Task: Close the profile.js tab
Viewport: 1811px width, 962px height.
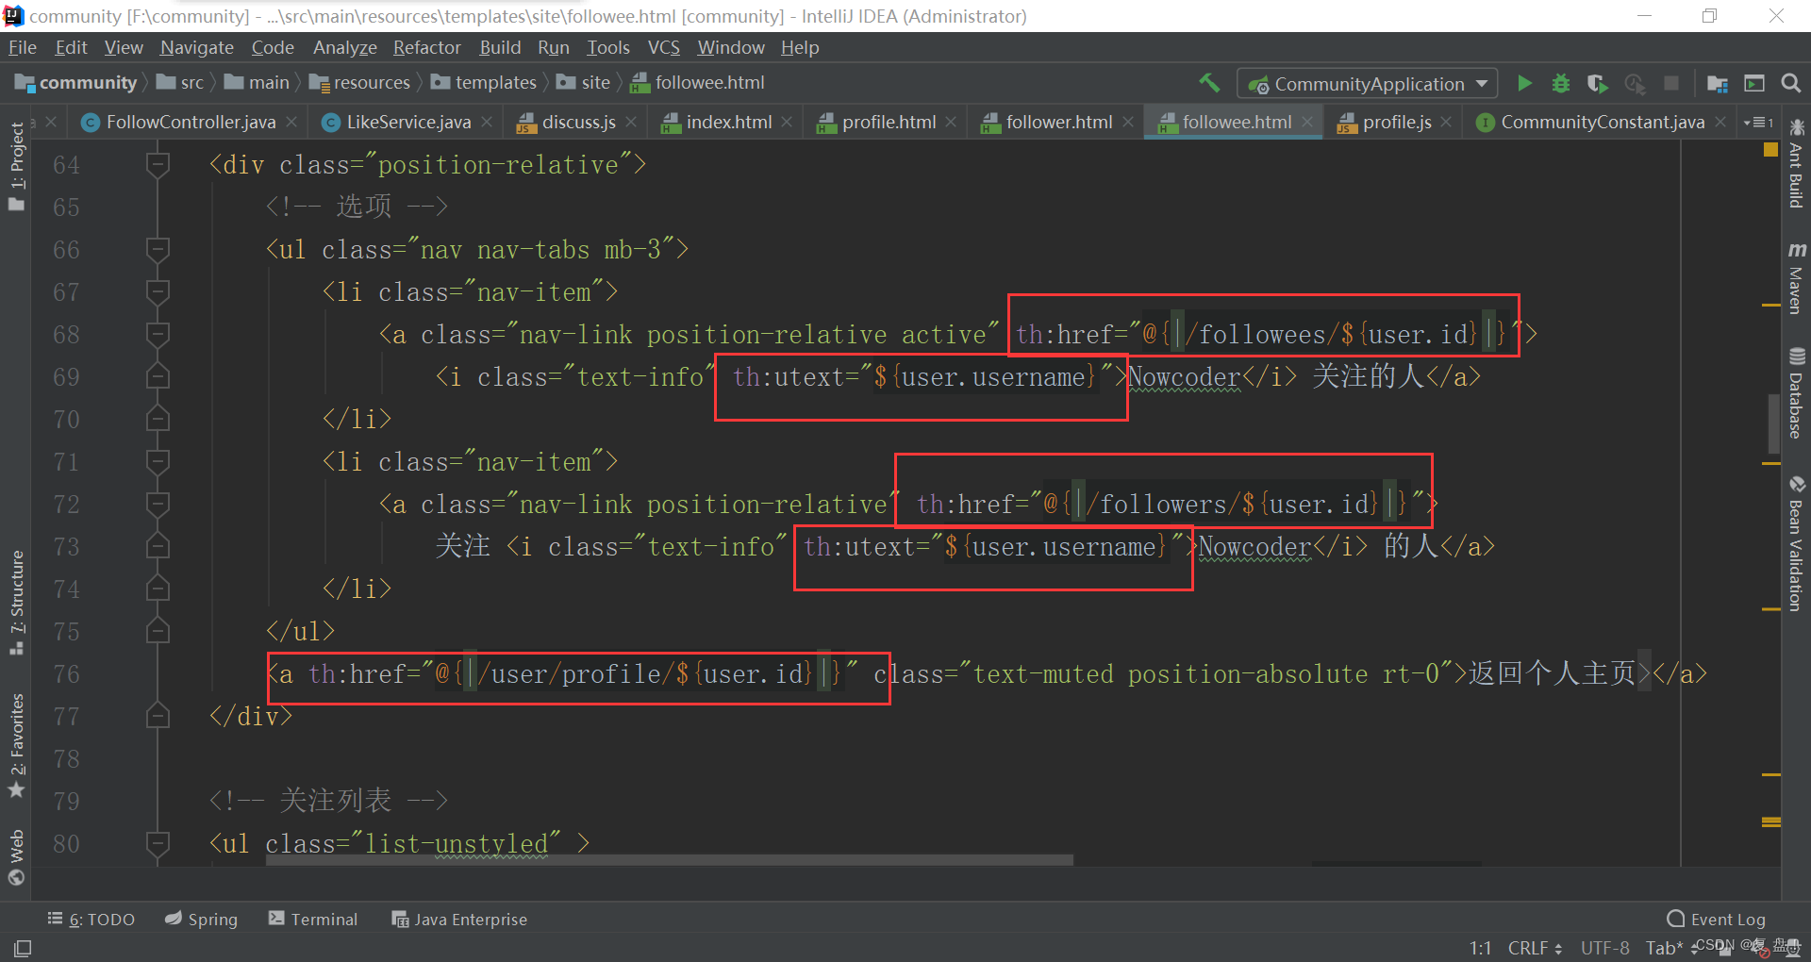Action: click(x=1446, y=122)
